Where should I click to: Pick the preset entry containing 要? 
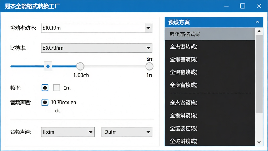pos(210,128)
